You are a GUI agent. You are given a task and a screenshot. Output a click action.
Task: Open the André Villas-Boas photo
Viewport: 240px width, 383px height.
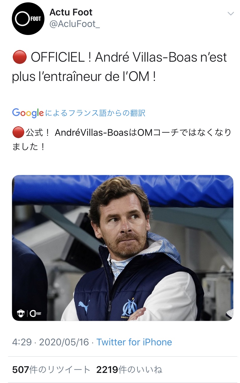(x=123, y=248)
